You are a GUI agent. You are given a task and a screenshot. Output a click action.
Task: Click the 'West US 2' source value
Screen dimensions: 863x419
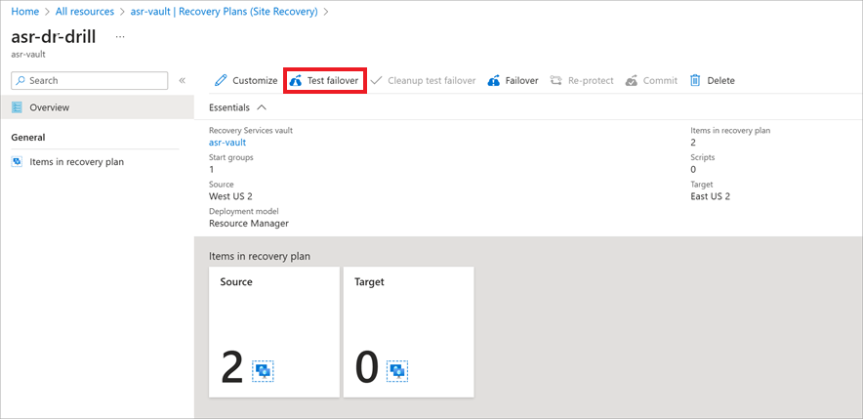pos(230,196)
